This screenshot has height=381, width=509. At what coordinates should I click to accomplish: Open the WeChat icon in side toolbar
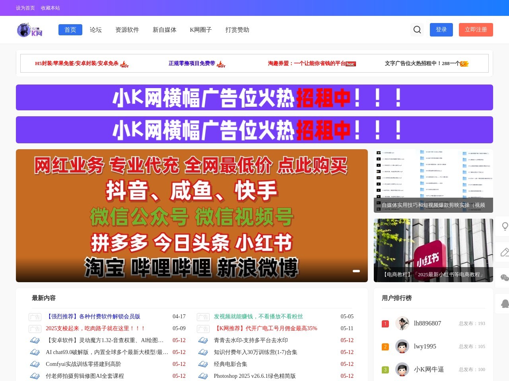tap(505, 278)
